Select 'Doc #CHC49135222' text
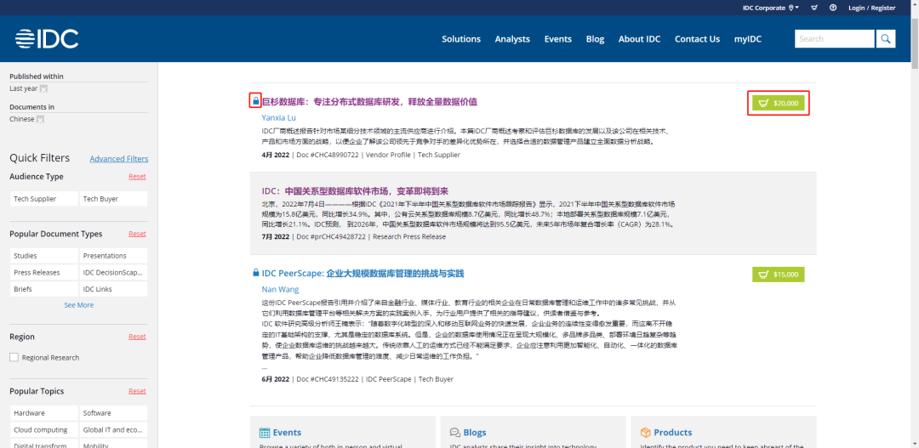The height and width of the screenshot is (448, 919). (x=329, y=379)
